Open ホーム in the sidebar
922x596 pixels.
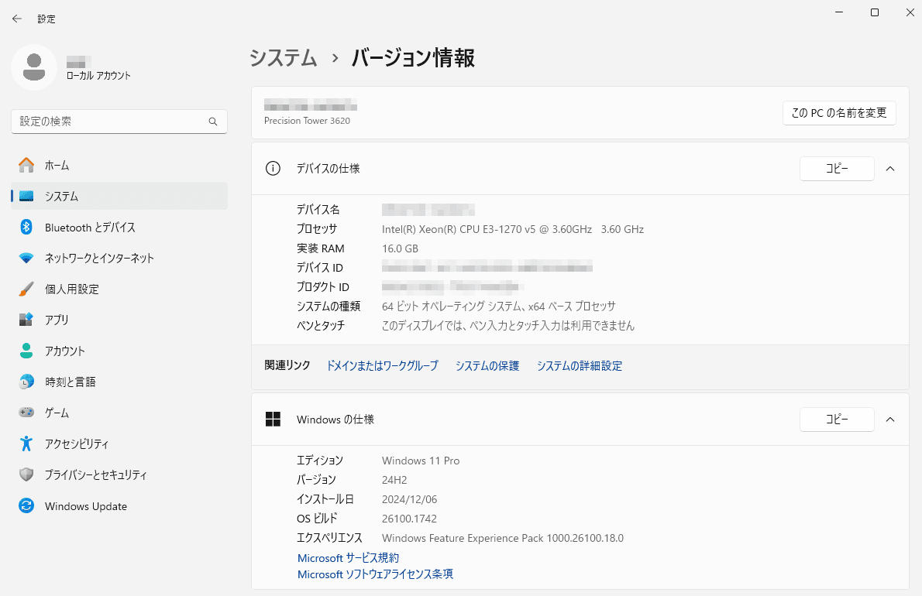pos(119,166)
